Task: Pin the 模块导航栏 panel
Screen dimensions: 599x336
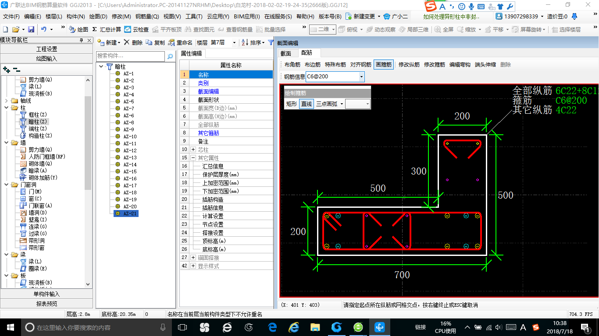Action: 81,40
